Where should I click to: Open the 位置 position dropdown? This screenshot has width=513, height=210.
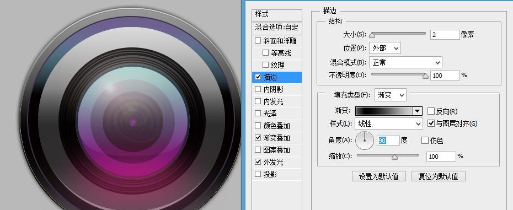[385, 49]
